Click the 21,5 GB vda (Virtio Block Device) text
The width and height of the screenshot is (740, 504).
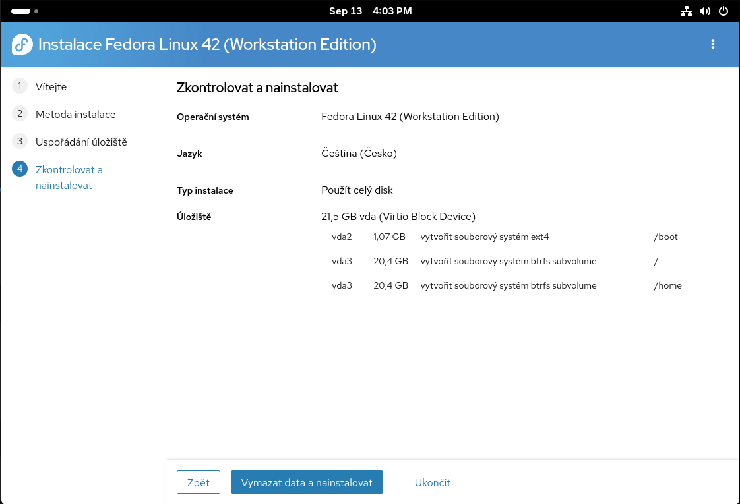pyautogui.click(x=398, y=216)
